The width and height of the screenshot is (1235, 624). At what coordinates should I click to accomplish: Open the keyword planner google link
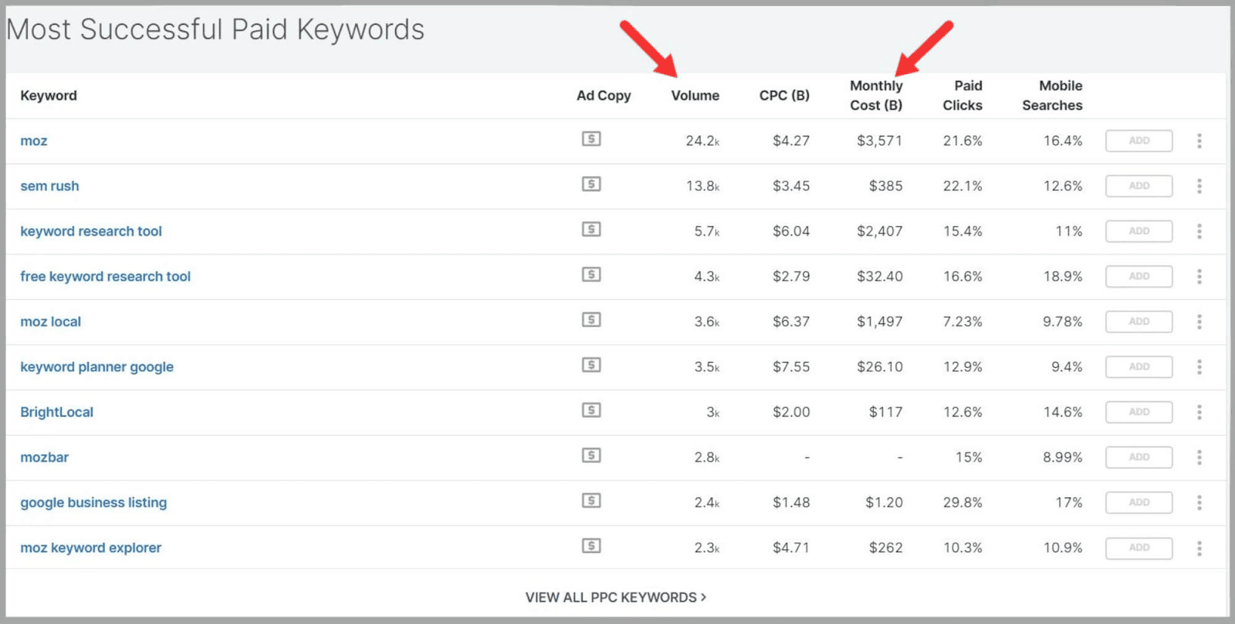(x=96, y=367)
